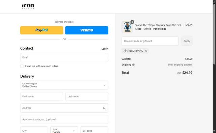Click the Delivery heading
The image size is (216, 133).
[27, 76]
